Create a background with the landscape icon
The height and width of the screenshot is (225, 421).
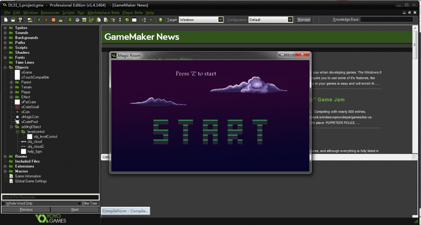tap(84, 20)
